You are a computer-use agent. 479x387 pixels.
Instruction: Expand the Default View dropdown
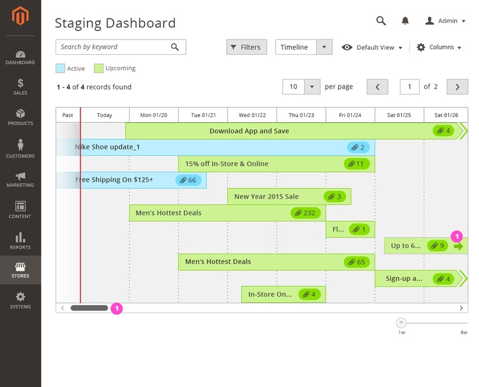coord(373,47)
